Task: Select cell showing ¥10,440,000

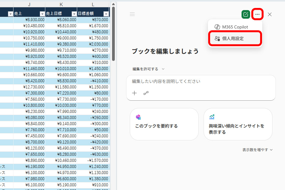Action: (x=61, y=32)
